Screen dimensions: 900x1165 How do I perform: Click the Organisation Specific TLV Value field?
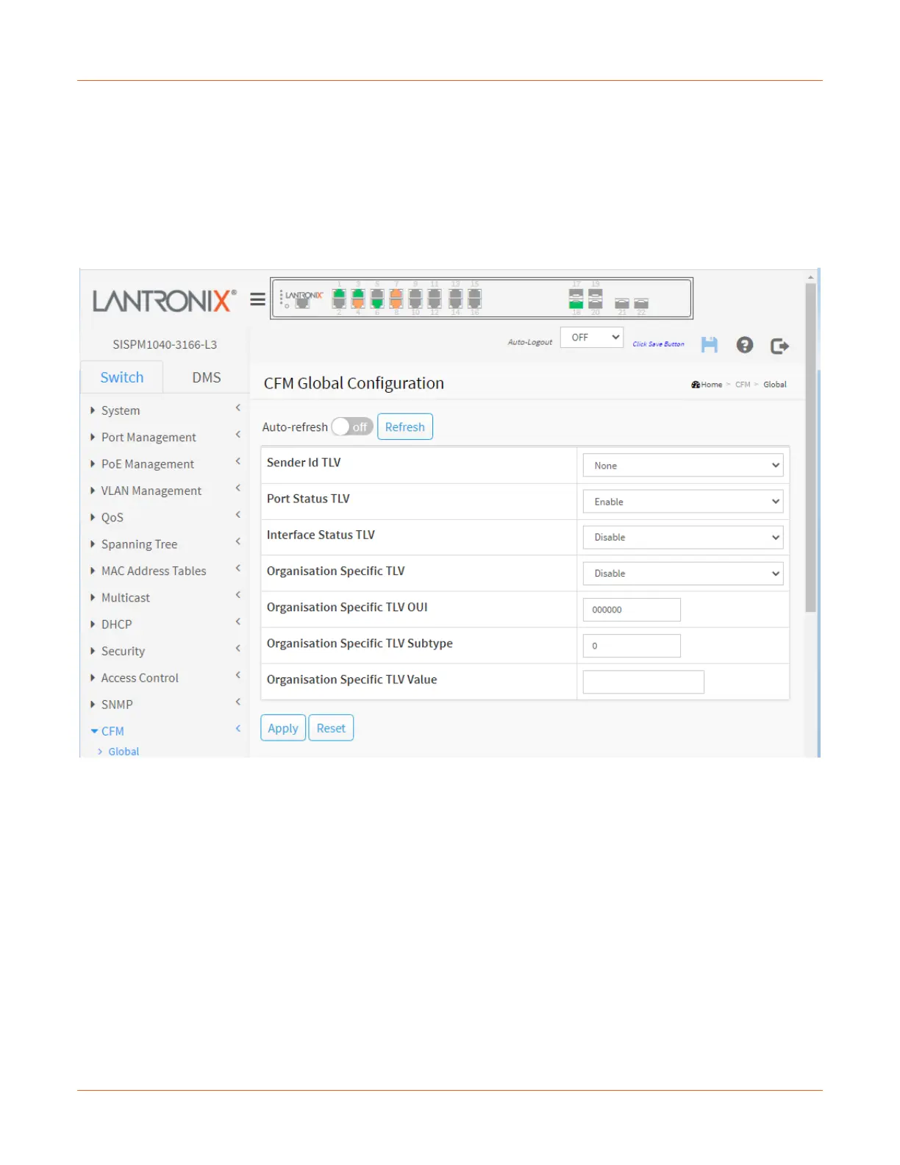click(643, 682)
